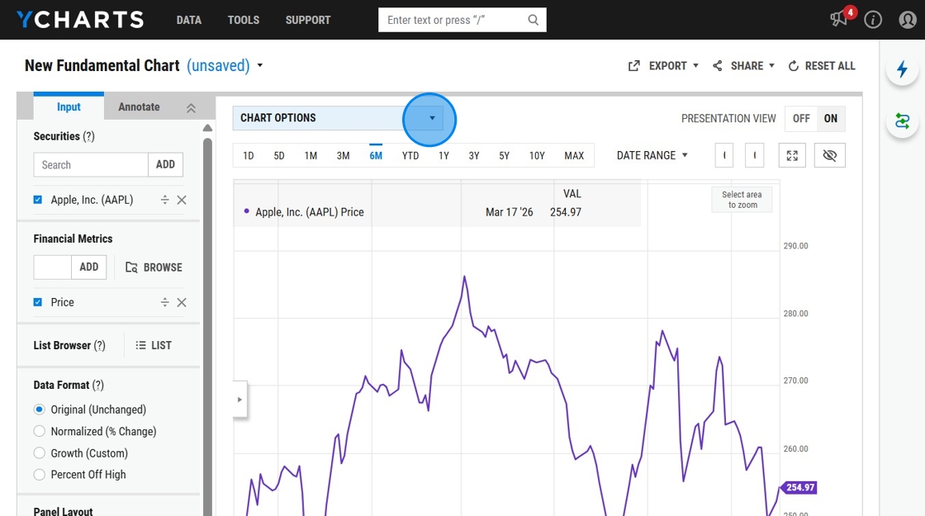Open the DATA menu
The height and width of the screenshot is (516, 925).
(189, 20)
